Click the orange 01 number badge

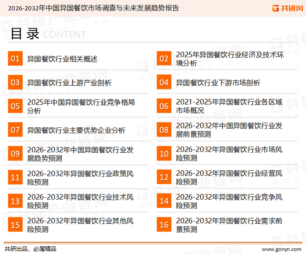point(15,59)
